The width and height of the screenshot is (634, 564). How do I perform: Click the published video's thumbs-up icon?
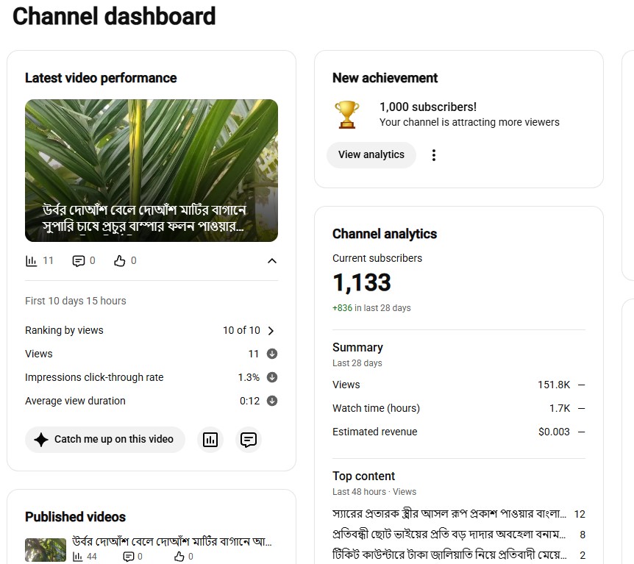point(179,557)
